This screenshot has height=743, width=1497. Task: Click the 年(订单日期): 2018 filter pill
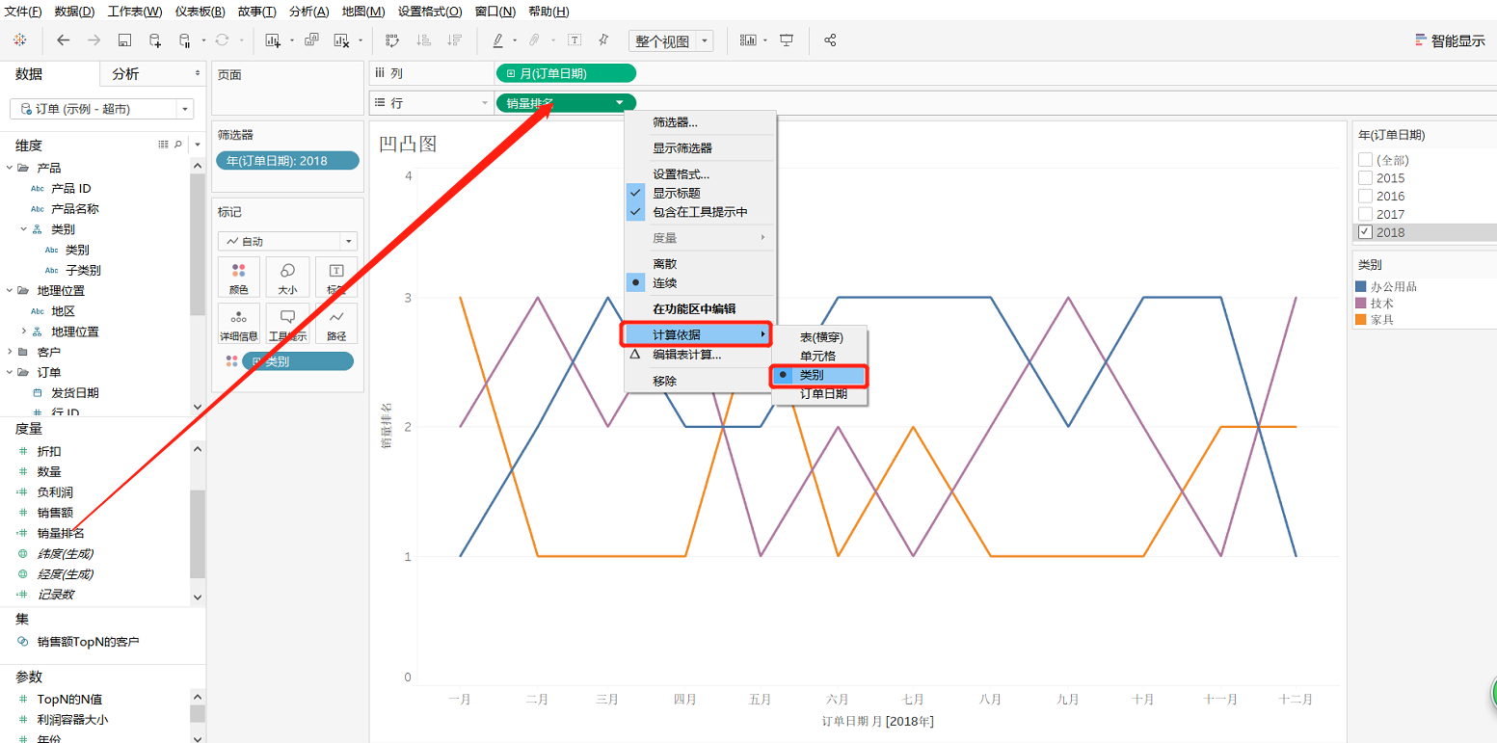(287, 161)
